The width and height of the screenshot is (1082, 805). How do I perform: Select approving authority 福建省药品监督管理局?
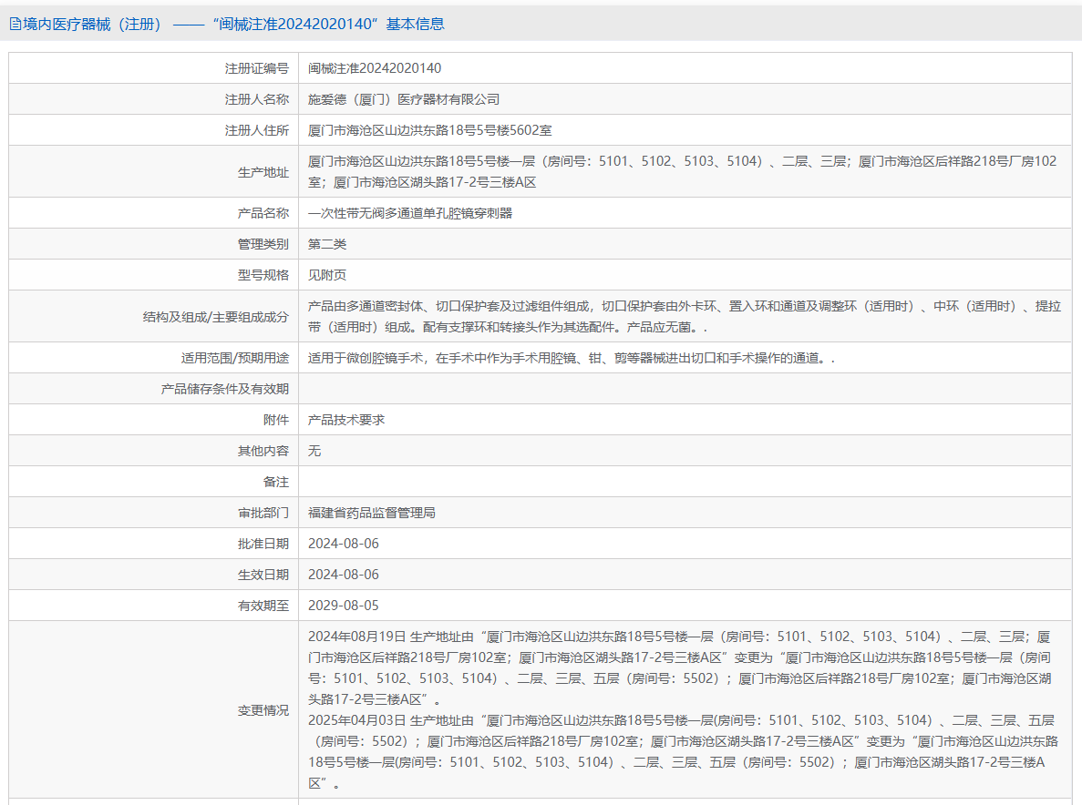point(372,513)
